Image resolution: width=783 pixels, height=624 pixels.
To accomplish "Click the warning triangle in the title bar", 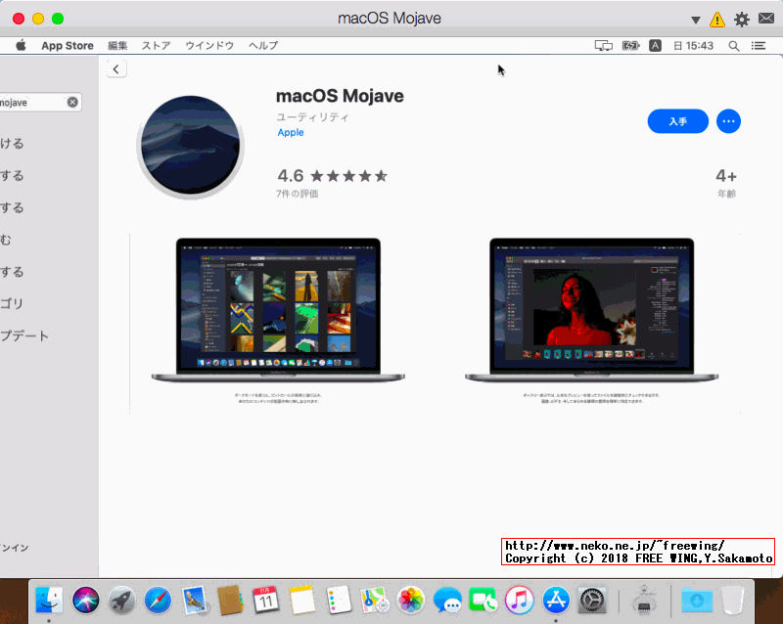I will pyautogui.click(x=717, y=18).
